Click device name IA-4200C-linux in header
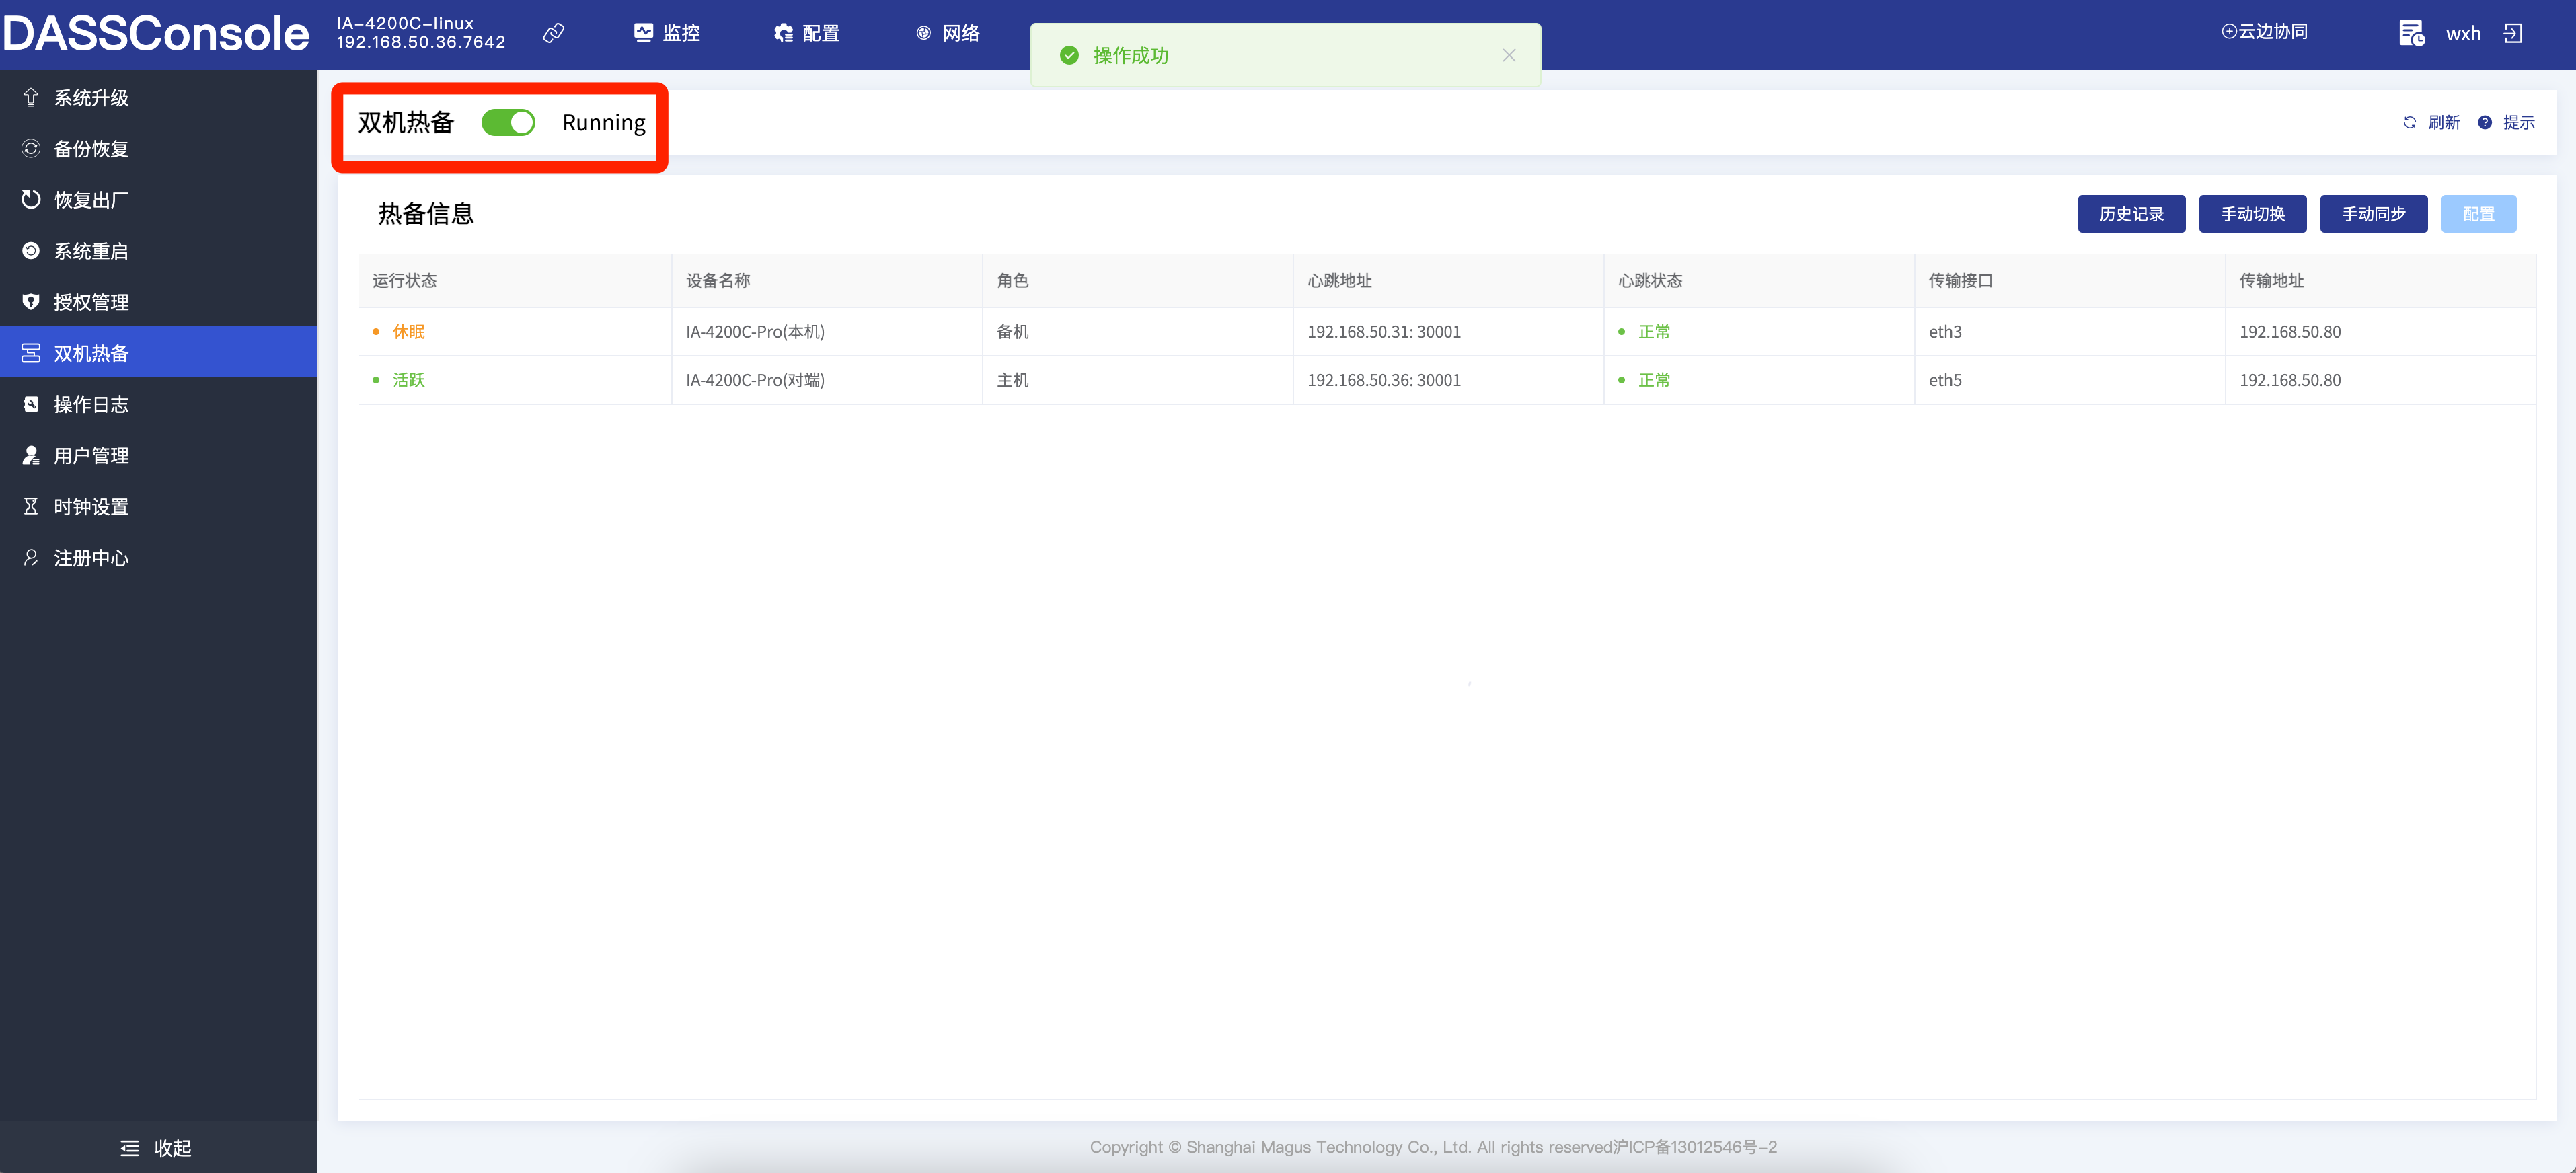 [x=405, y=23]
